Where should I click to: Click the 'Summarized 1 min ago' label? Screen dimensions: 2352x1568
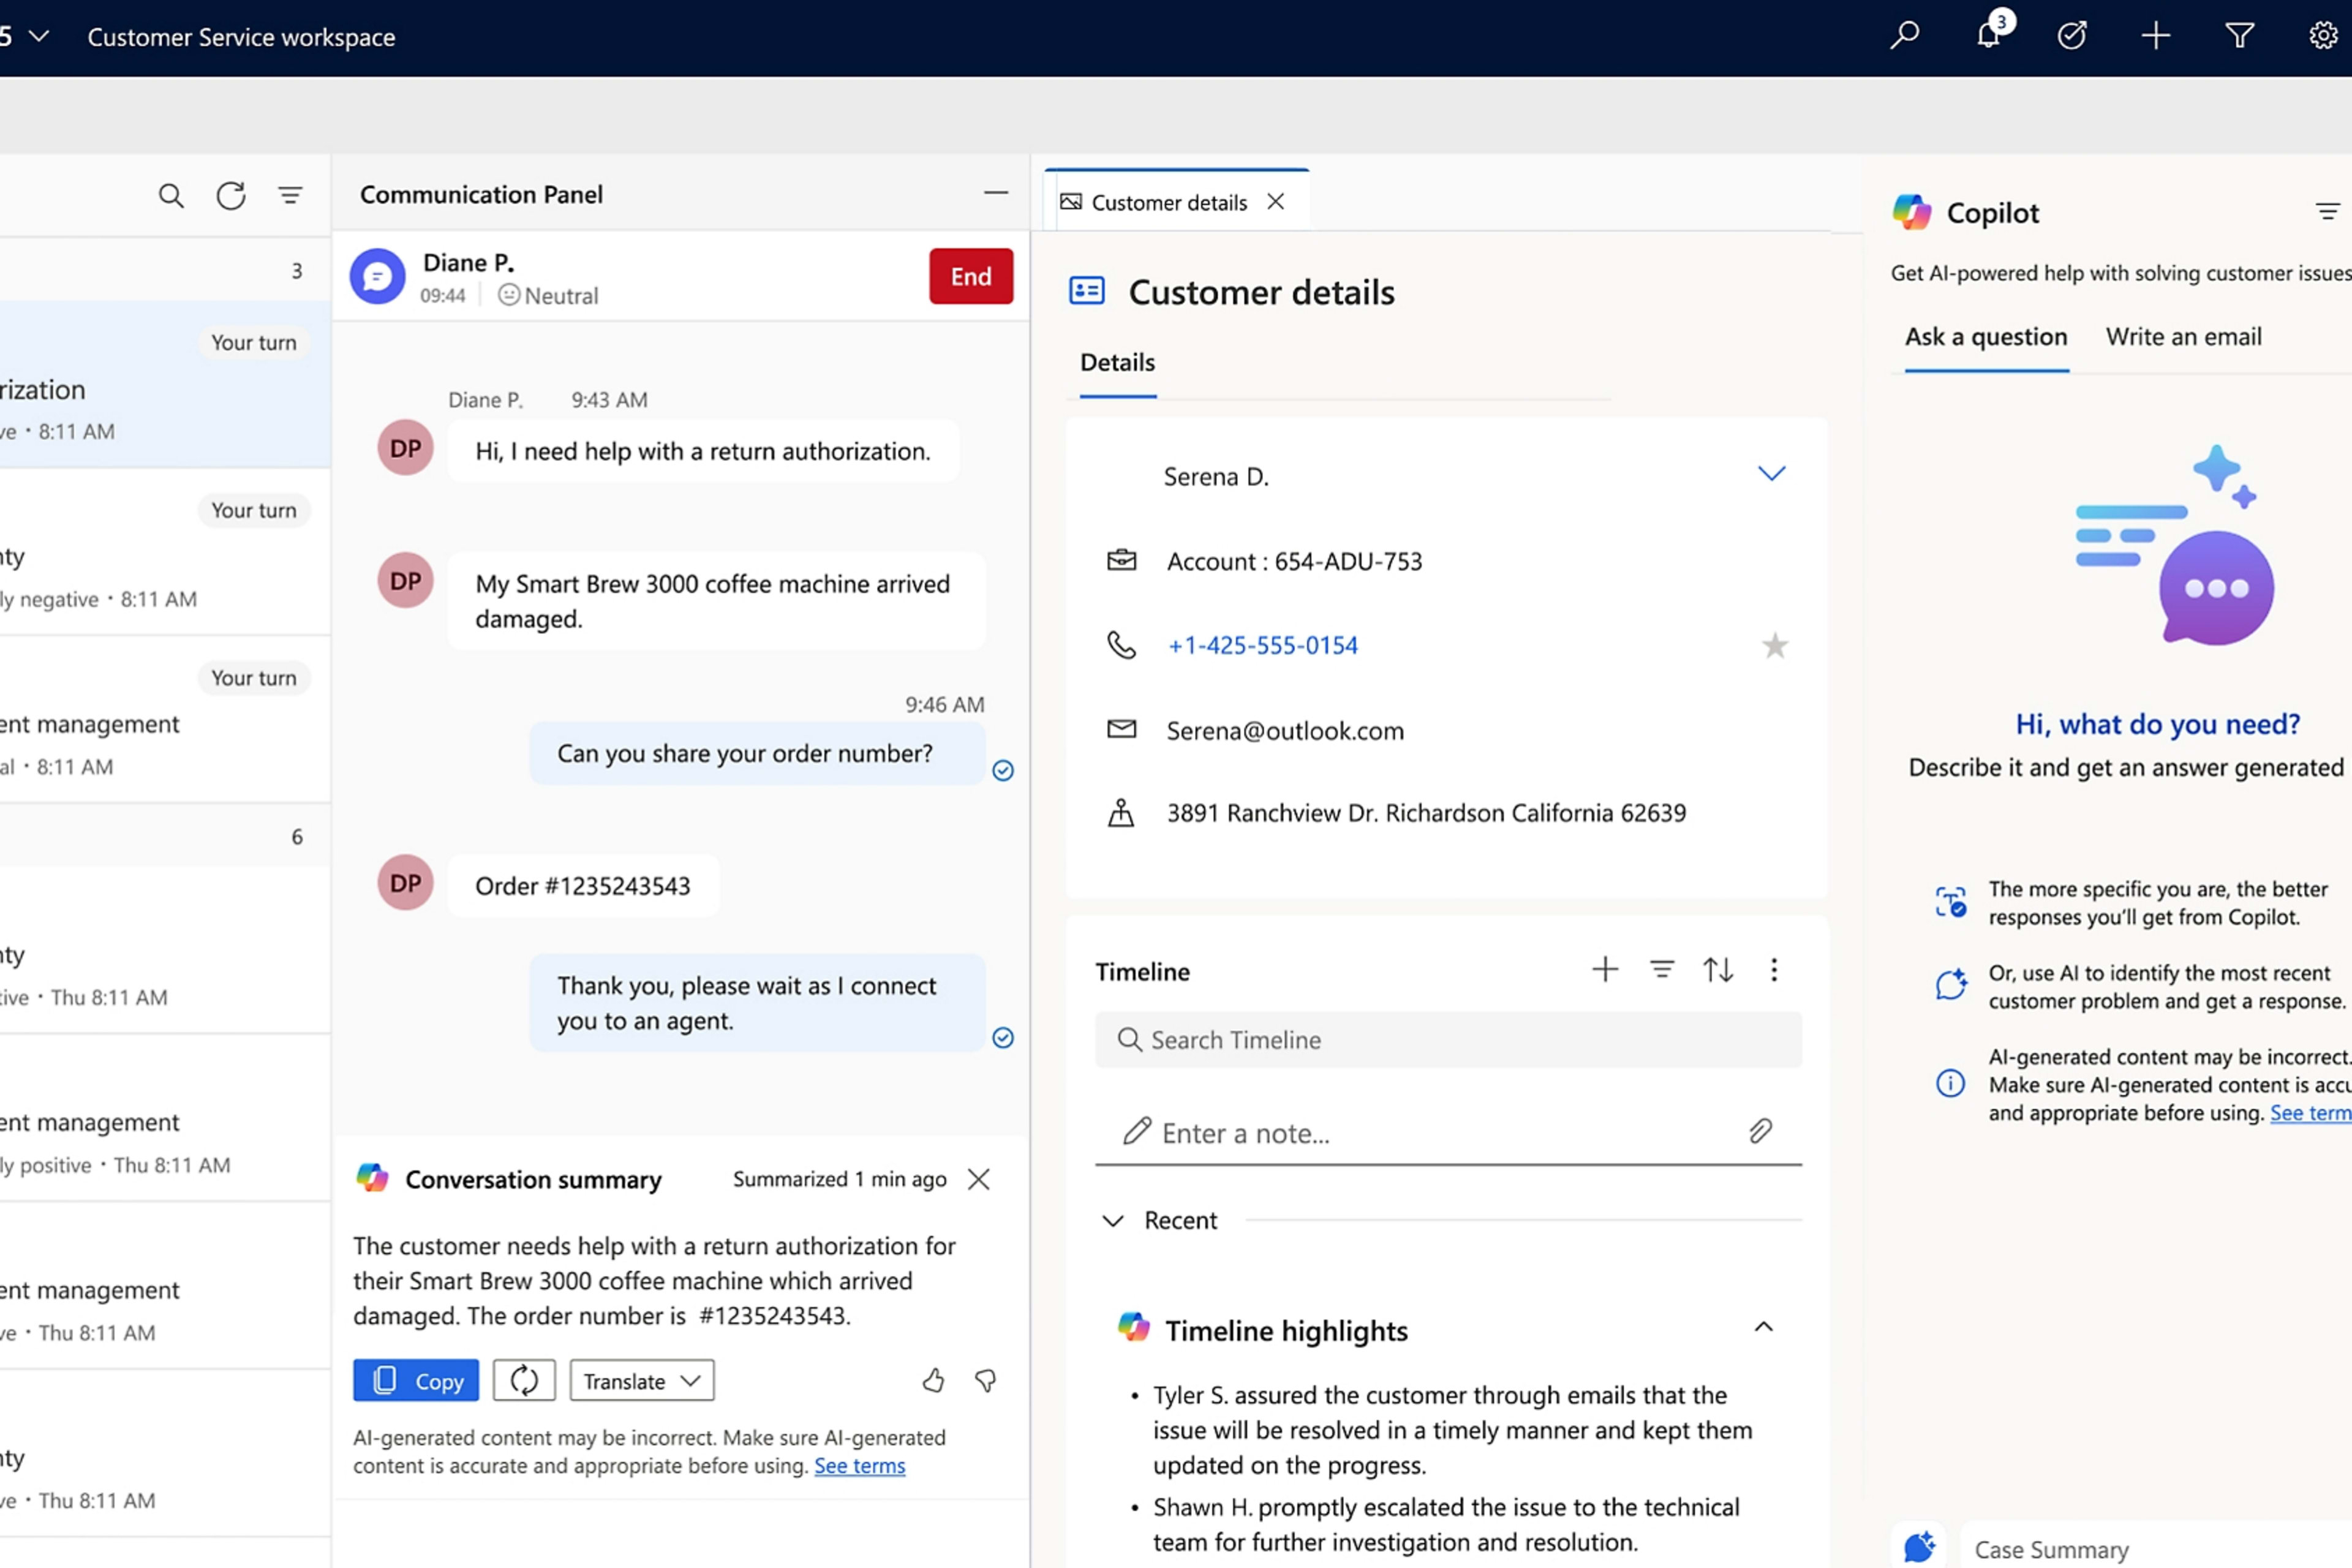click(839, 1180)
